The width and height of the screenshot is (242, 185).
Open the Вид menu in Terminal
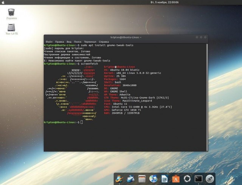tap(69, 42)
